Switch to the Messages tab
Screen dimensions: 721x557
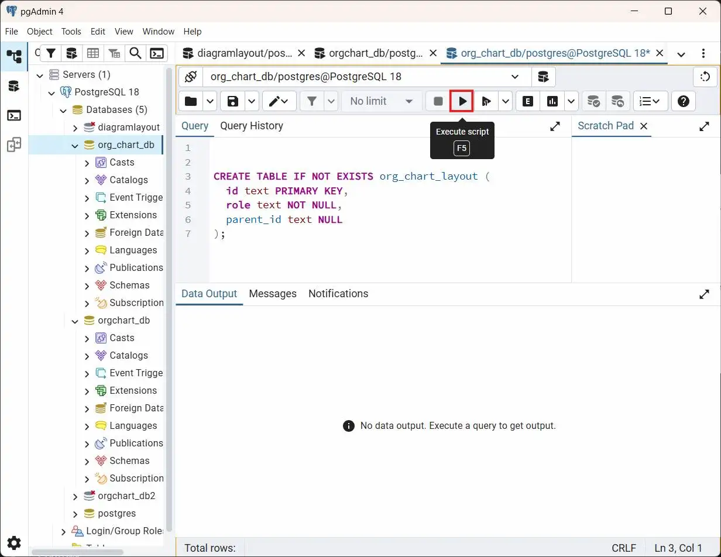coord(273,294)
